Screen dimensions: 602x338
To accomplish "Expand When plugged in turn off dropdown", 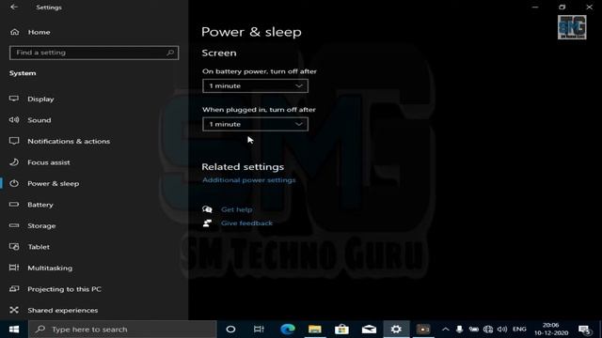I will 255,124.
